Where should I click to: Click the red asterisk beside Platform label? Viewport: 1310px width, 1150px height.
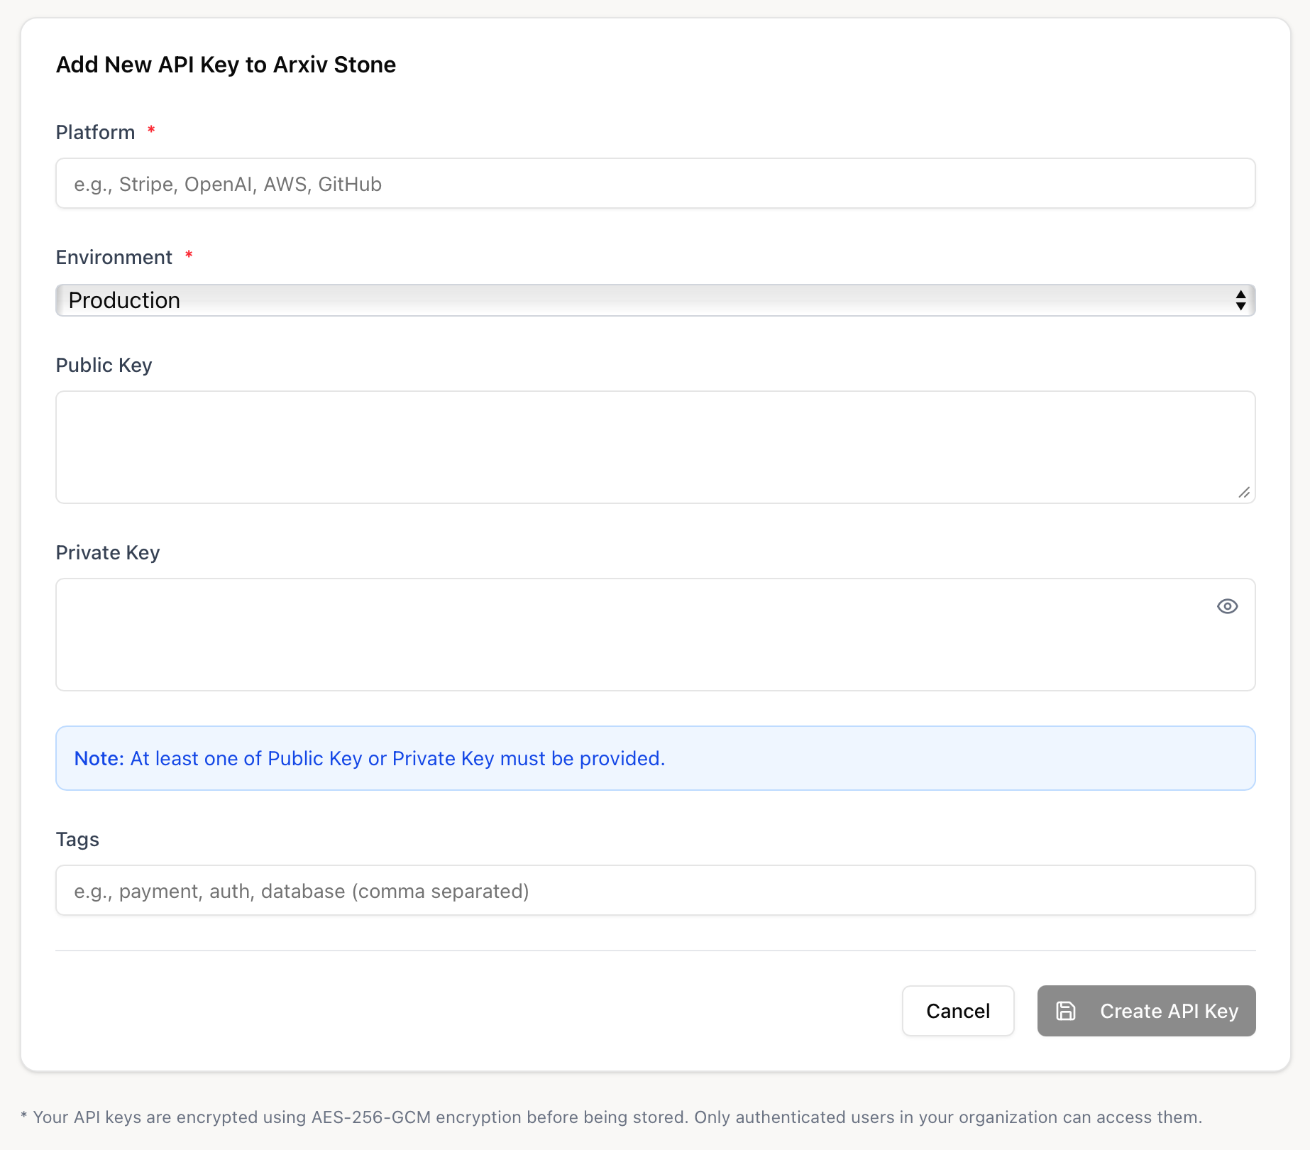(x=151, y=130)
